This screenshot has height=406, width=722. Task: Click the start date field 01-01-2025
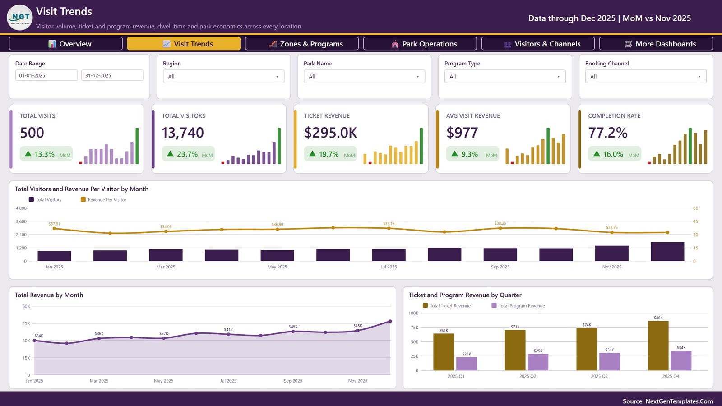pos(46,75)
